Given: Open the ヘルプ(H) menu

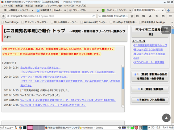Looking at the screenshot, I should [x=81, y=6].
